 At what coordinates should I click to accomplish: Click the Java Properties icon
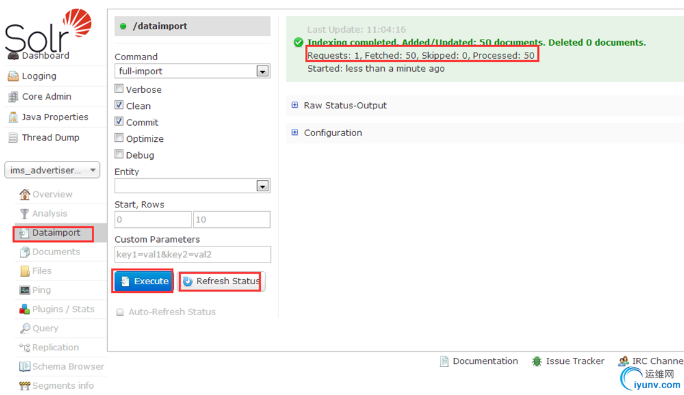tap(13, 117)
